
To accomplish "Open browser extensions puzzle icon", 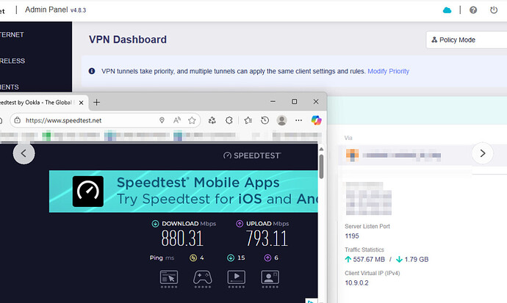I will pyautogui.click(x=229, y=120).
